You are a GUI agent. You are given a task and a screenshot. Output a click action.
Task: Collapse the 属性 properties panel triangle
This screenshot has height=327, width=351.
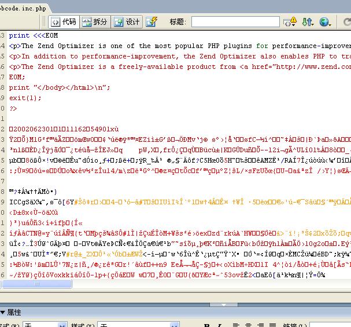coord(3,312)
